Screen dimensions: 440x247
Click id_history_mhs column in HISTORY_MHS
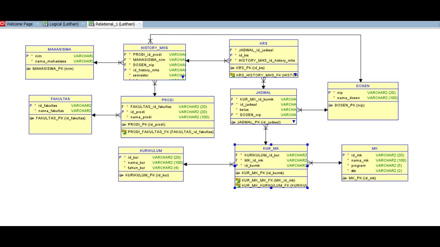146,70
